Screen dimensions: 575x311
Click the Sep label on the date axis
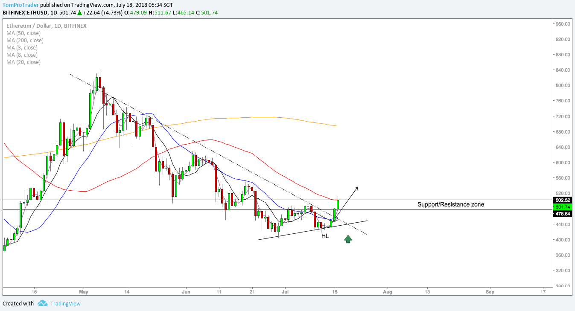click(x=490, y=292)
